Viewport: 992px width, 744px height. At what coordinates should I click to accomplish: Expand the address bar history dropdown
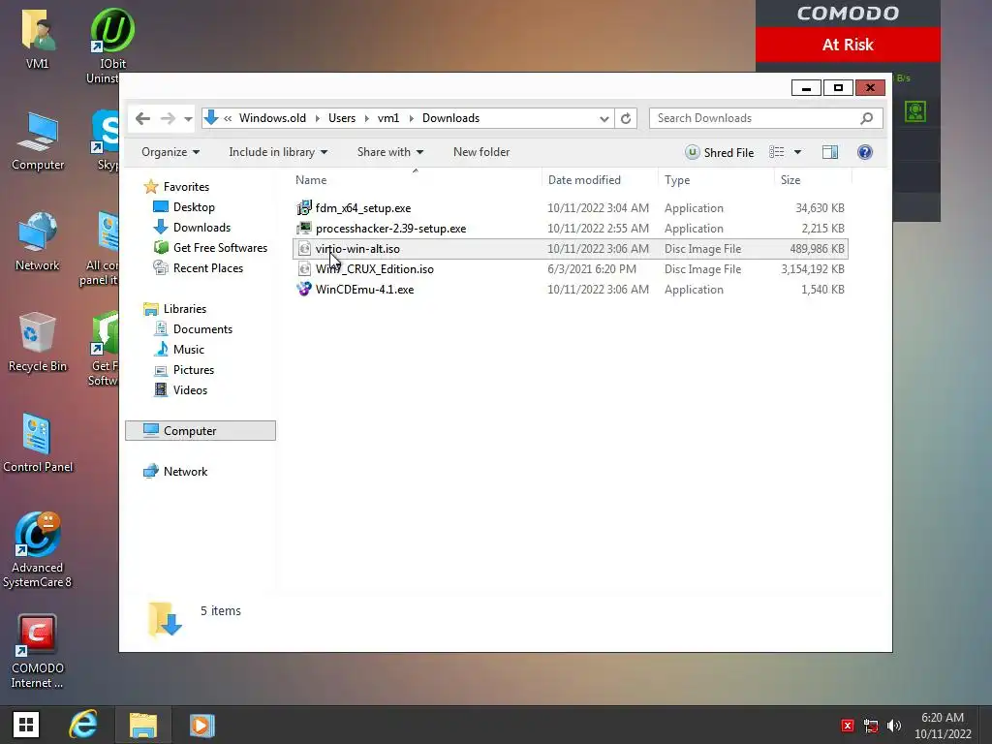(604, 118)
